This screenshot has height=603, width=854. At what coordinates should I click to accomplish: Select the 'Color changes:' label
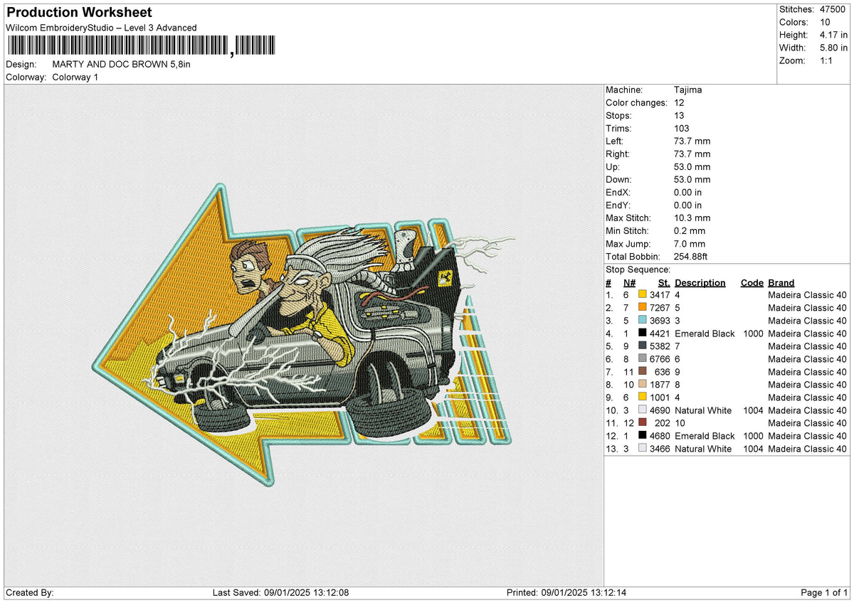[636, 102]
